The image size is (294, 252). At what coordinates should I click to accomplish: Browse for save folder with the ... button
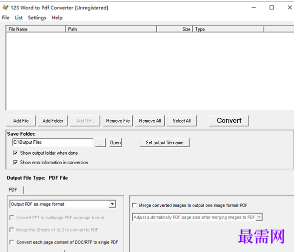click(x=100, y=143)
